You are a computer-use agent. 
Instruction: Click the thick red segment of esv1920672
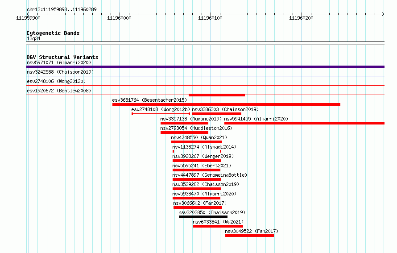217,95
